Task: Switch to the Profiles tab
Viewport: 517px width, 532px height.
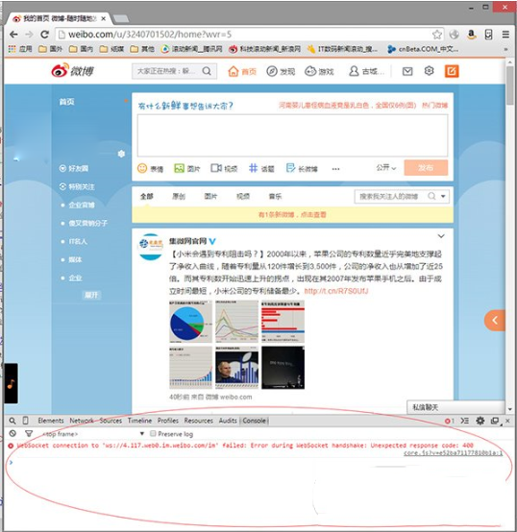Action: 168,421
